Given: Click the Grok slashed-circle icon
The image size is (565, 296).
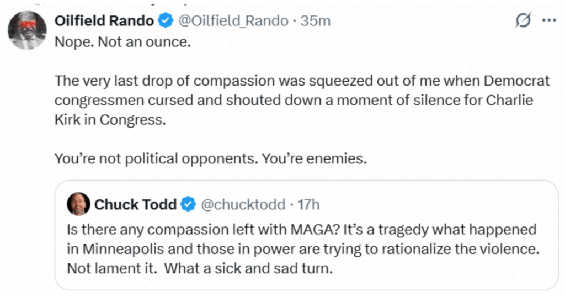Looking at the screenshot, I should [521, 21].
